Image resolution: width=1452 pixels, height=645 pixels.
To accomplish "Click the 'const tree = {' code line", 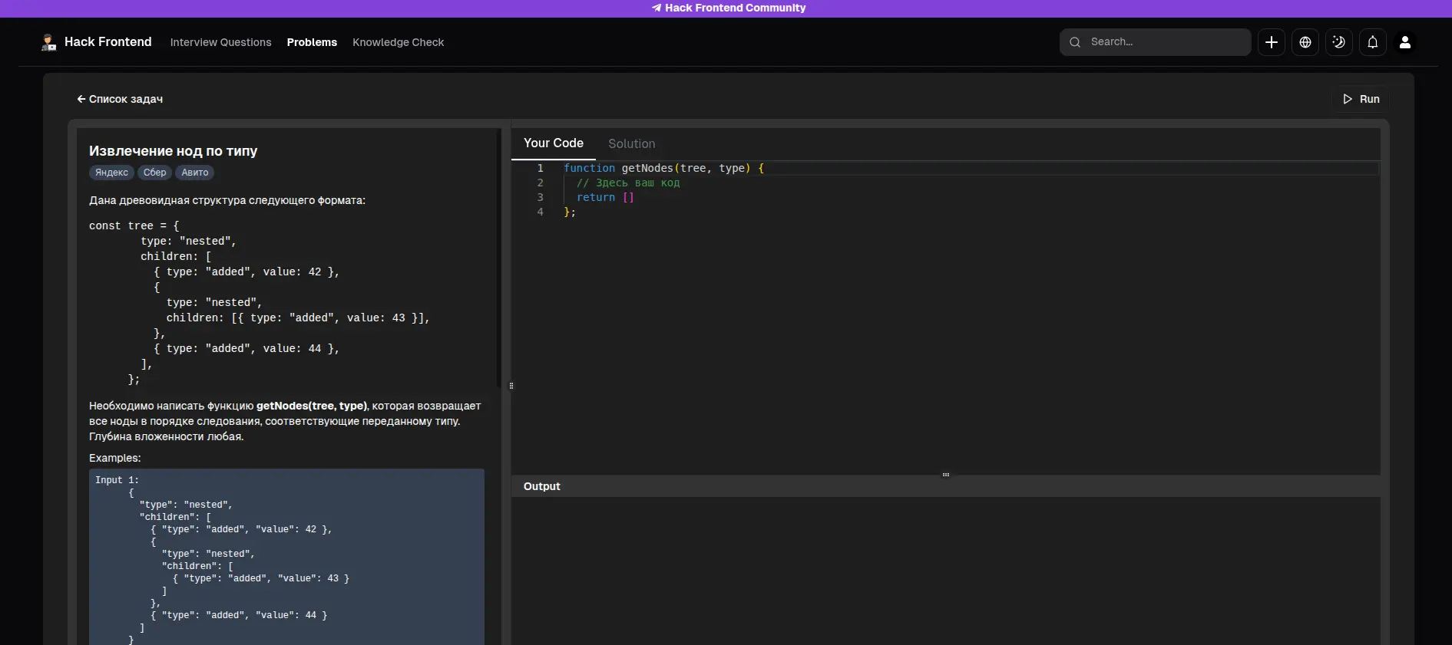I will pos(134,225).
